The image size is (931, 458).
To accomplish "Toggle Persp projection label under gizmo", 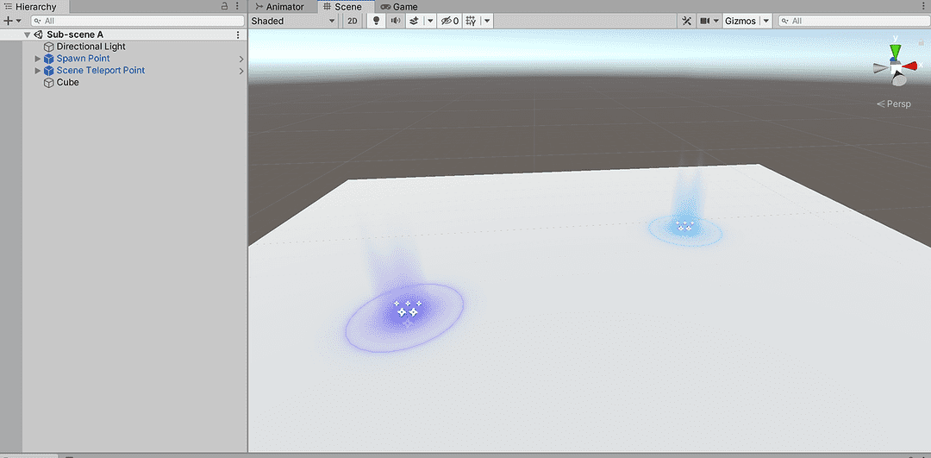I will 893,104.
